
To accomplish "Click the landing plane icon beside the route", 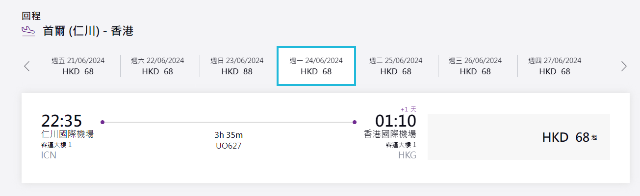I will click(28, 31).
